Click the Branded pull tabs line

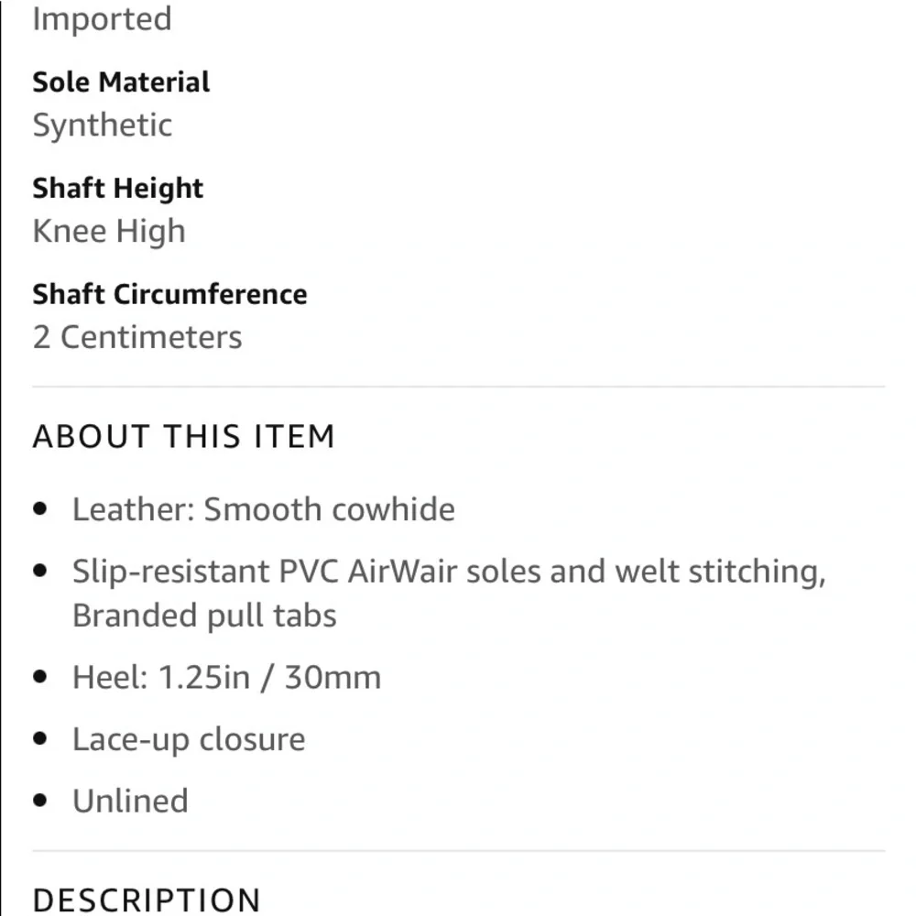pos(204,616)
